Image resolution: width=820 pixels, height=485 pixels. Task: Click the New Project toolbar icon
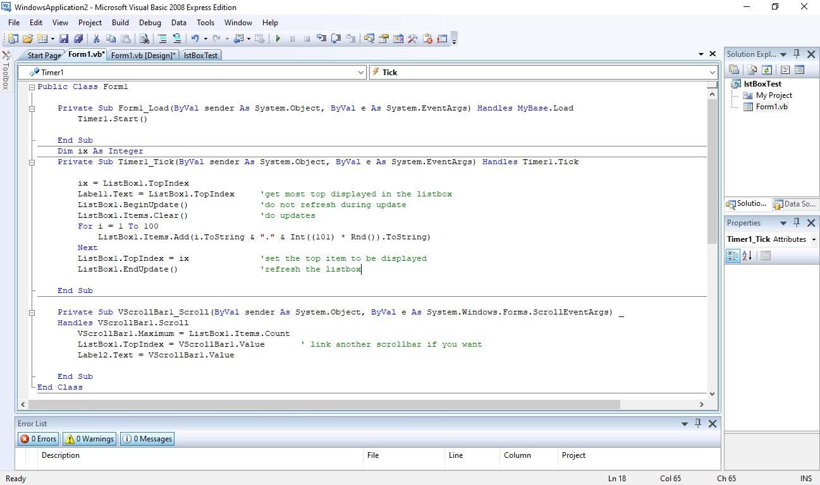[13, 39]
